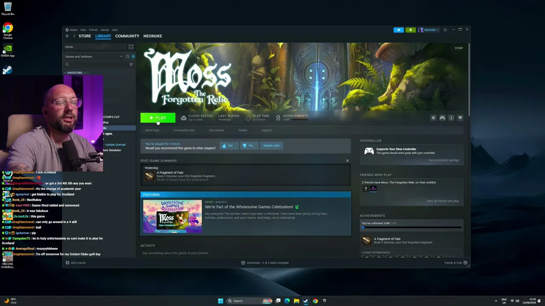The width and height of the screenshot is (545, 306).
Task: Go back with the Steam back arrow
Action: 67,36
